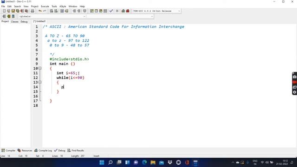Click the code line '#include<stdio.h>'

[x=69, y=59]
